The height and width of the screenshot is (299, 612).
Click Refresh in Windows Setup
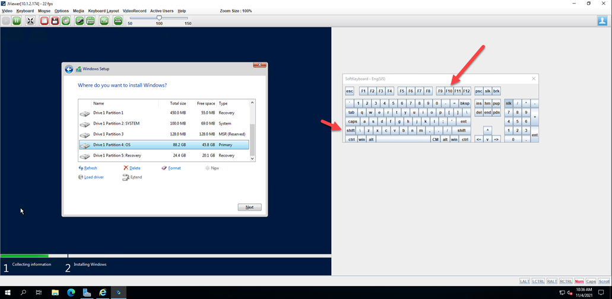[88, 168]
